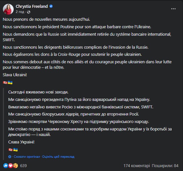The width and height of the screenshot is (183, 171).
Task: Open the '174 коментарі' comments
Action: tap(137, 165)
